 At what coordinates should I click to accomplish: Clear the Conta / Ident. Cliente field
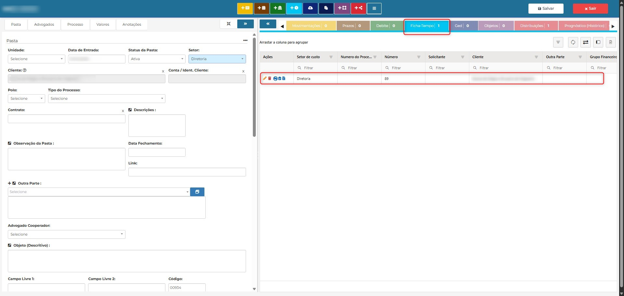(243, 71)
